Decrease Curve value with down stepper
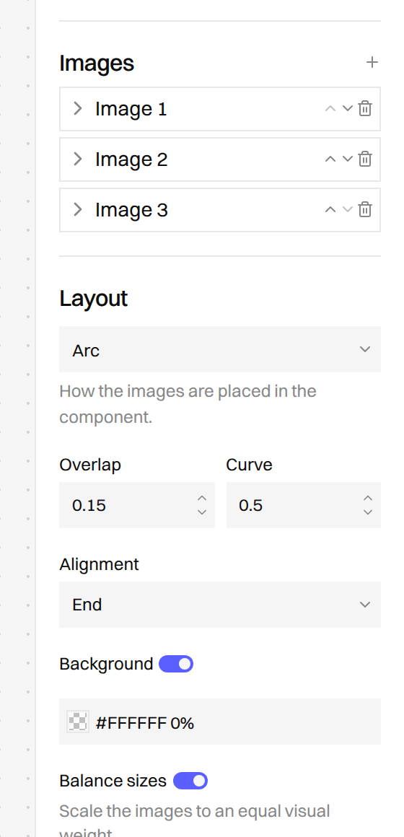 click(368, 512)
